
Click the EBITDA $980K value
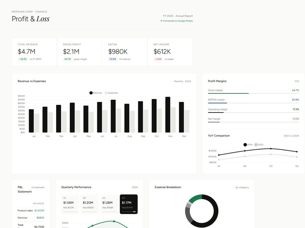tap(118, 52)
